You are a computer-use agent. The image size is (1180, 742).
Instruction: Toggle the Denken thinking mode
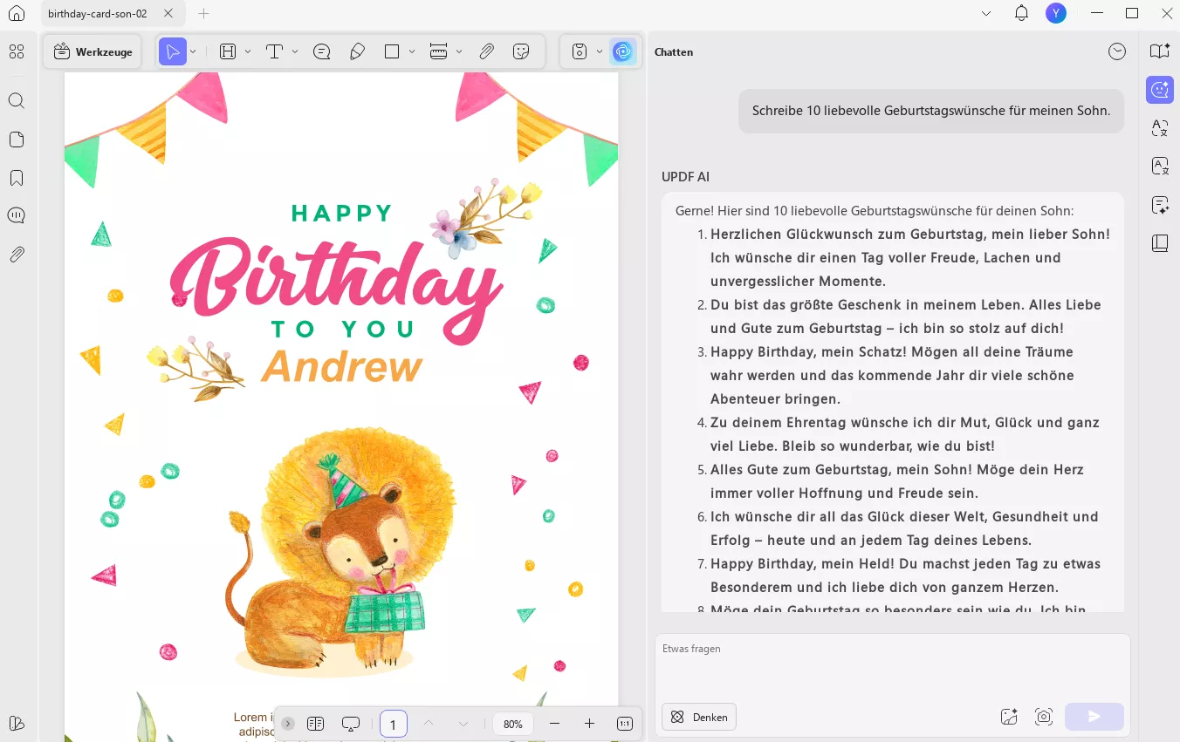tap(699, 717)
